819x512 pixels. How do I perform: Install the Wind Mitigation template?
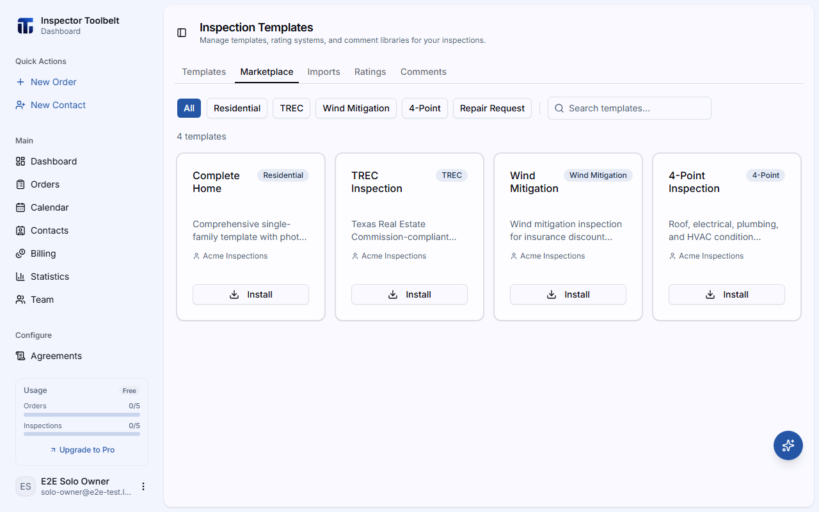[x=568, y=294]
